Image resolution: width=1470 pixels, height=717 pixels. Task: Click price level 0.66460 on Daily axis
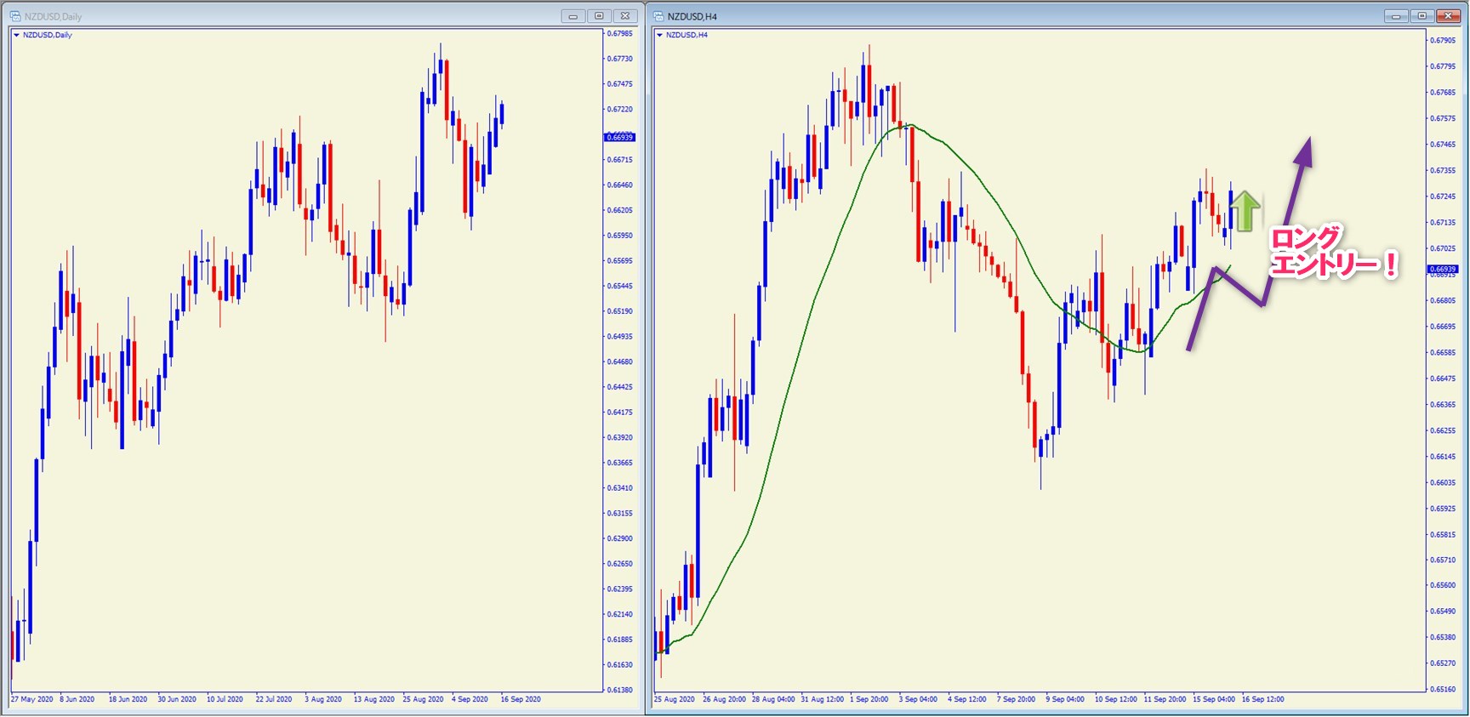point(619,185)
